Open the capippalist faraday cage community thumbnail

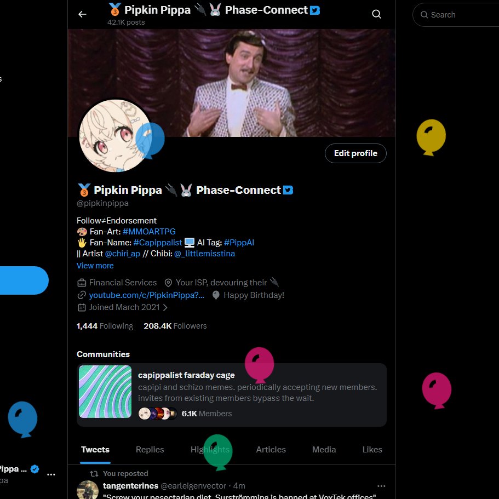(105, 392)
